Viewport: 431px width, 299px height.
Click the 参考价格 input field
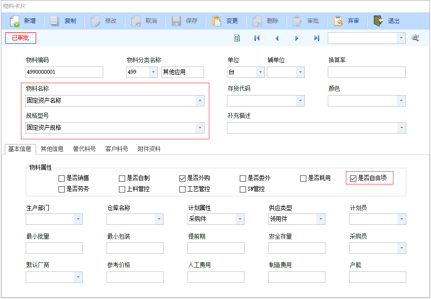click(x=135, y=277)
